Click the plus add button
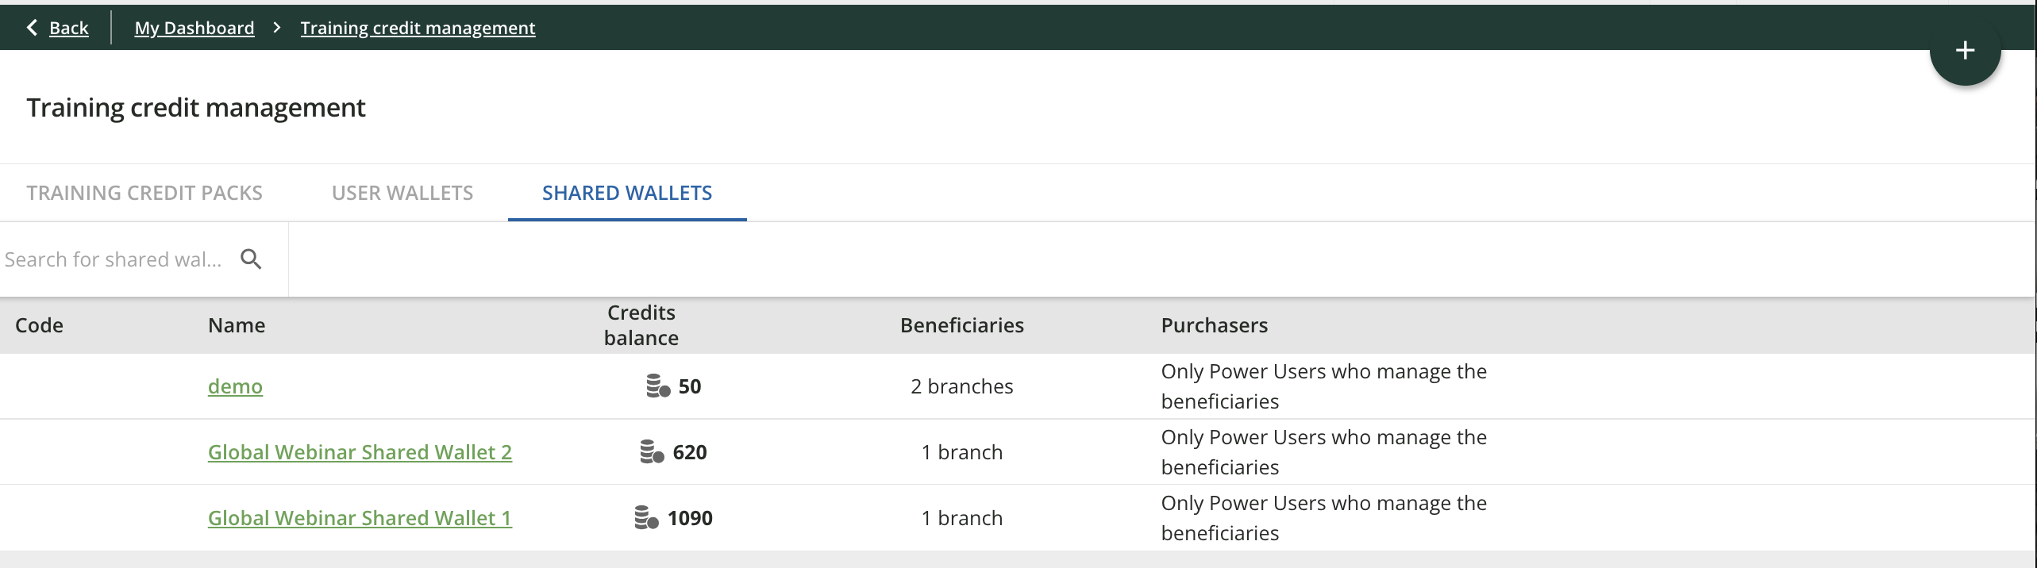2037x568 pixels. [x=1965, y=51]
